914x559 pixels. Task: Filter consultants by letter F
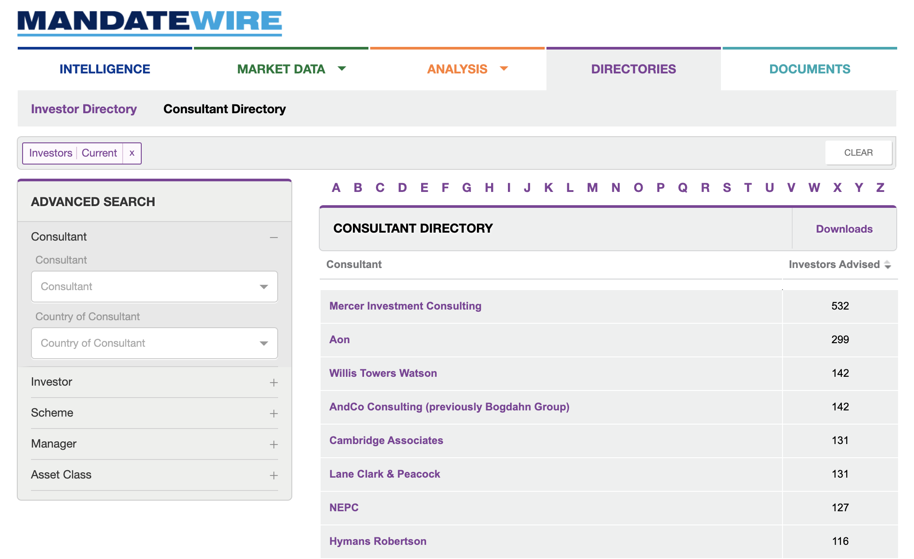(x=445, y=188)
